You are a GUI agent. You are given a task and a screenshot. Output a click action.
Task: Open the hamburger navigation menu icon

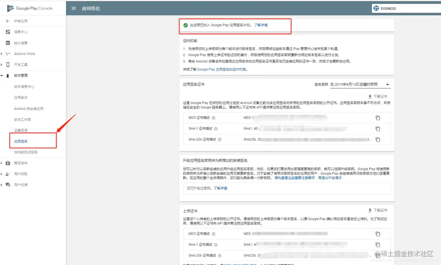click(73, 8)
